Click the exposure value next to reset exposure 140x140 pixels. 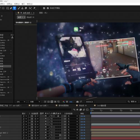pyautogui.click(x=71, y=102)
